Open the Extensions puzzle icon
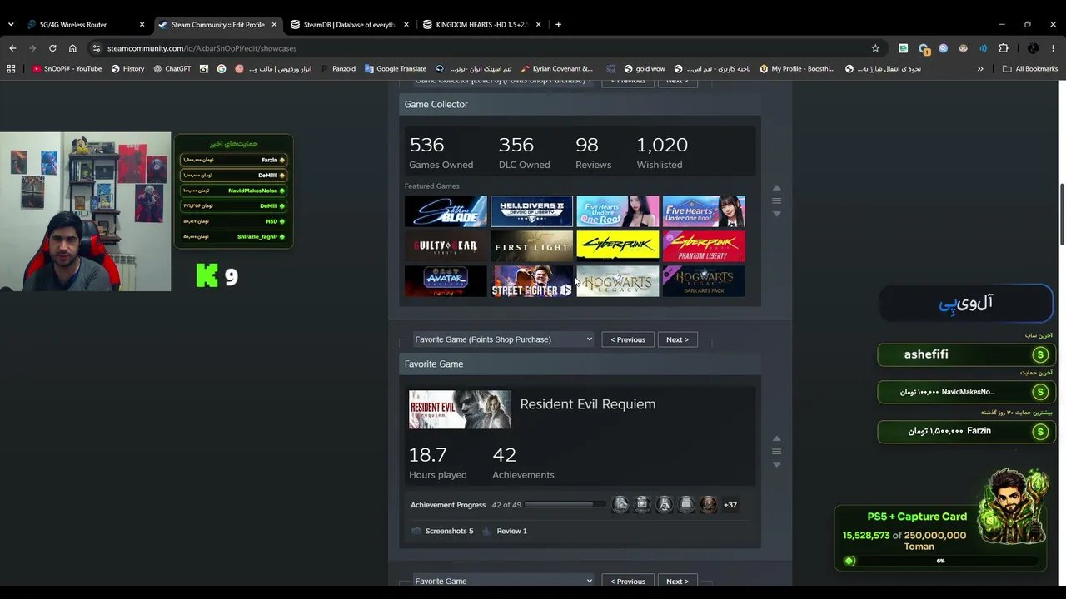This screenshot has width=1066, height=599. pyautogui.click(x=1004, y=48)
